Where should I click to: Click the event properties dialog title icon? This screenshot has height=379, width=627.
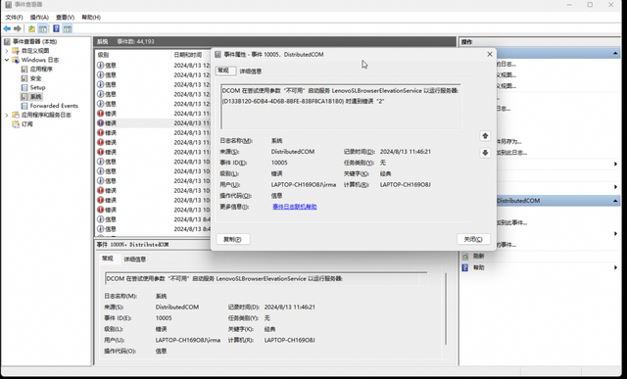(x=217, y=55)
